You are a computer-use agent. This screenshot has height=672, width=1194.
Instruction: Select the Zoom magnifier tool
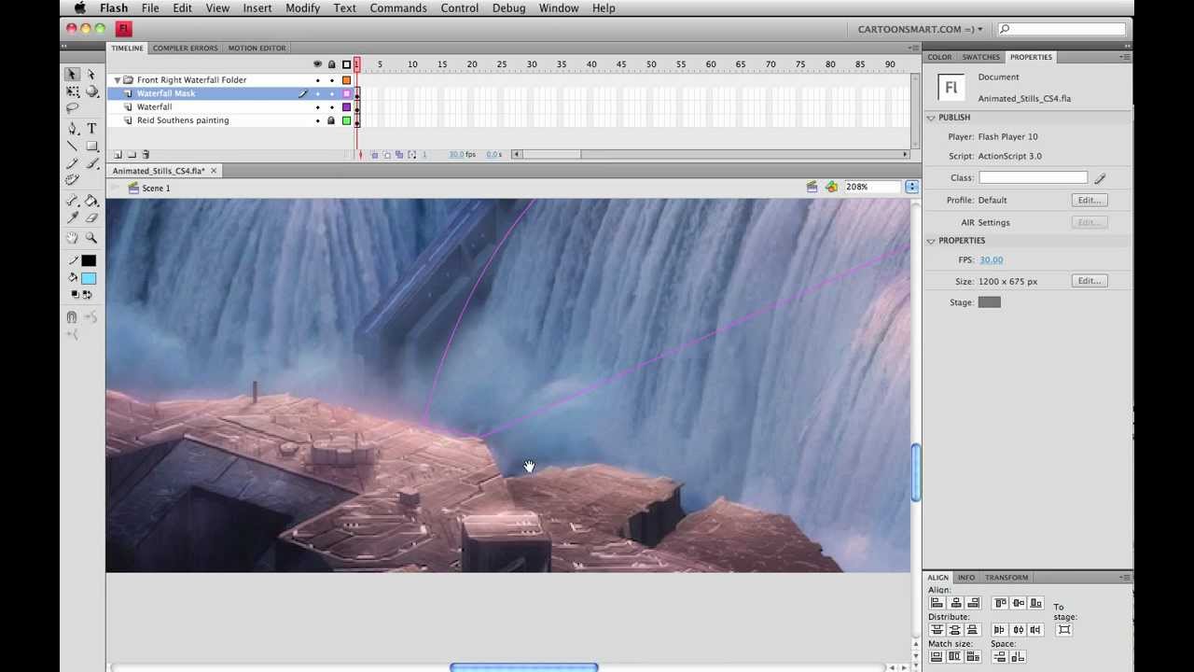(91, 237)
